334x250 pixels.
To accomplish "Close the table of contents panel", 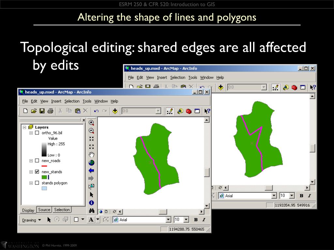I will (84, 120).
